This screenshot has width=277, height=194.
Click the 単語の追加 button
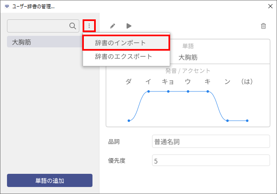pos(50,180)
